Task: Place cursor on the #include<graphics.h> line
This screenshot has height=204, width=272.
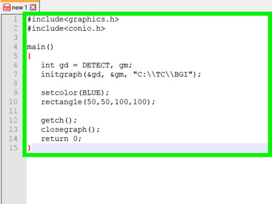Action: tap(73, 19)
